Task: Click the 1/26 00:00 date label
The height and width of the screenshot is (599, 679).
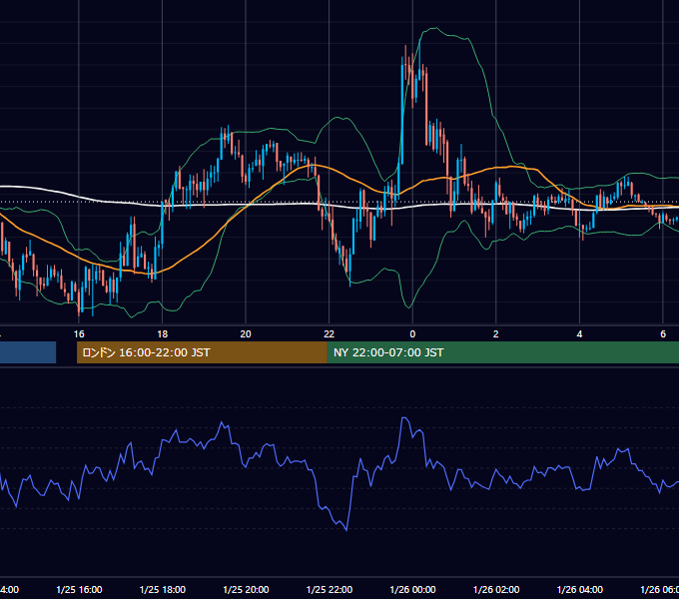Action: (x=412, y=589)
